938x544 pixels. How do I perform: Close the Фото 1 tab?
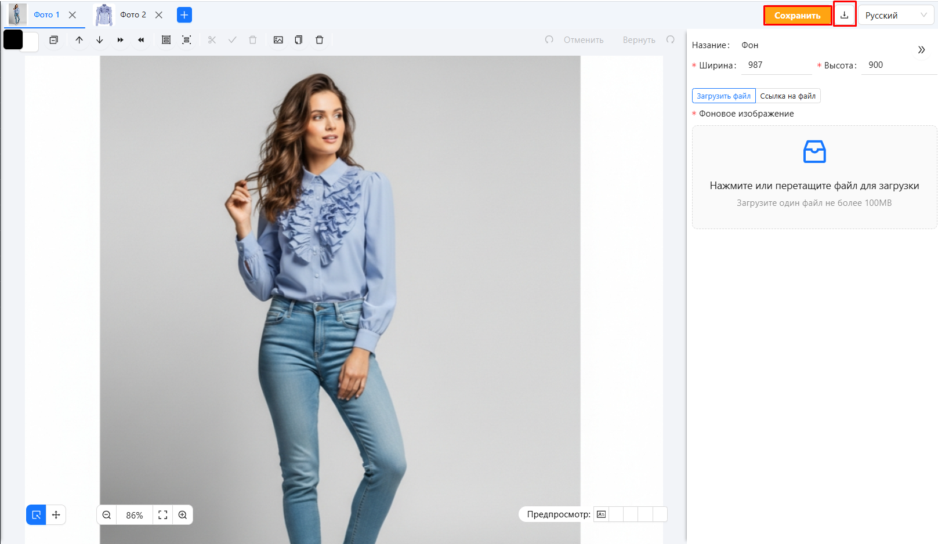click(73, 15)
